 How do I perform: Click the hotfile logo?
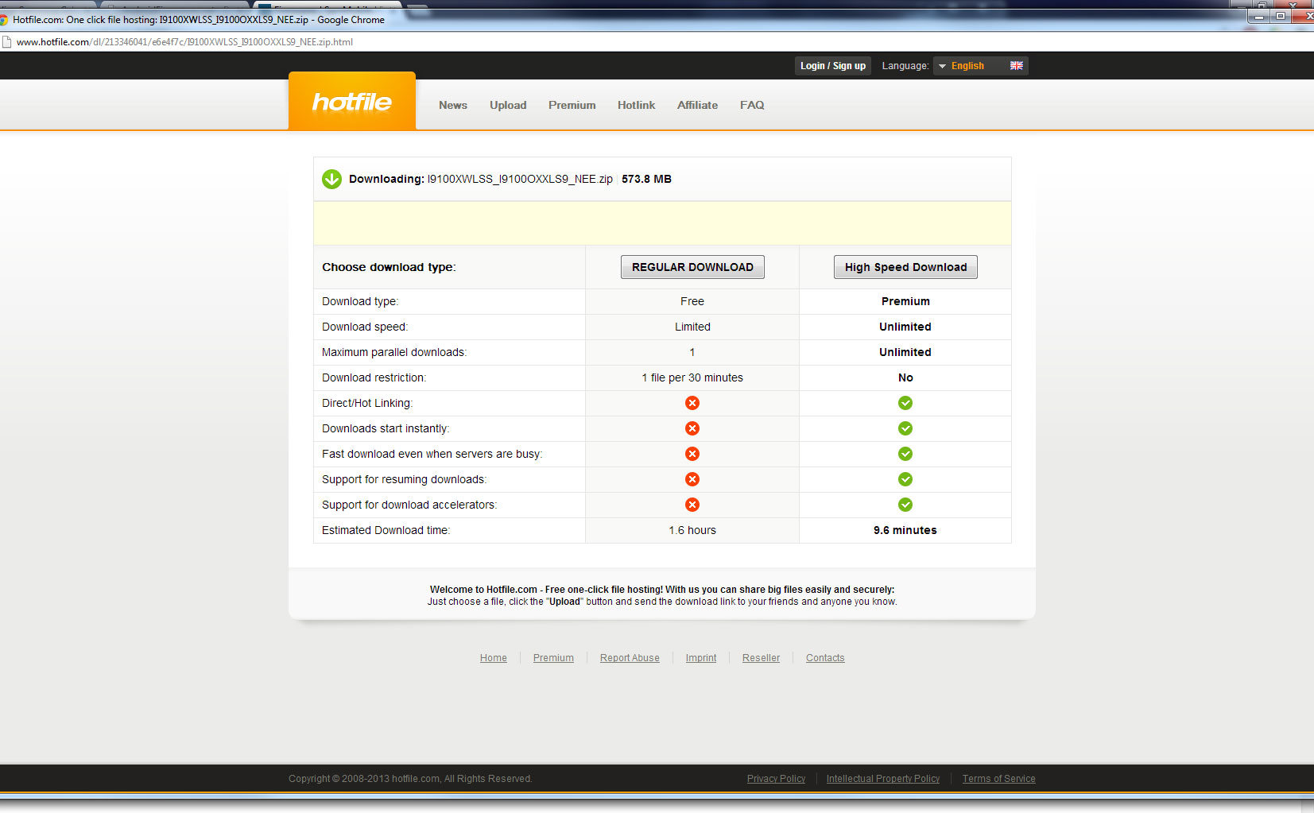tap(351, 102)
